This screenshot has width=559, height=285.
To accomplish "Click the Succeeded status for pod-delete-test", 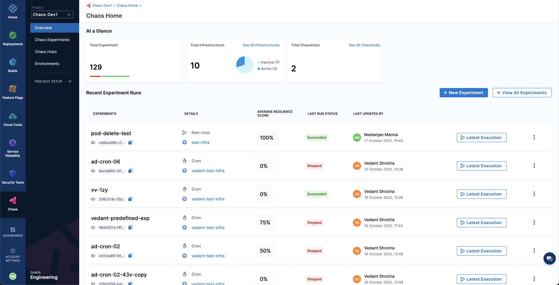I will point(317,138).
